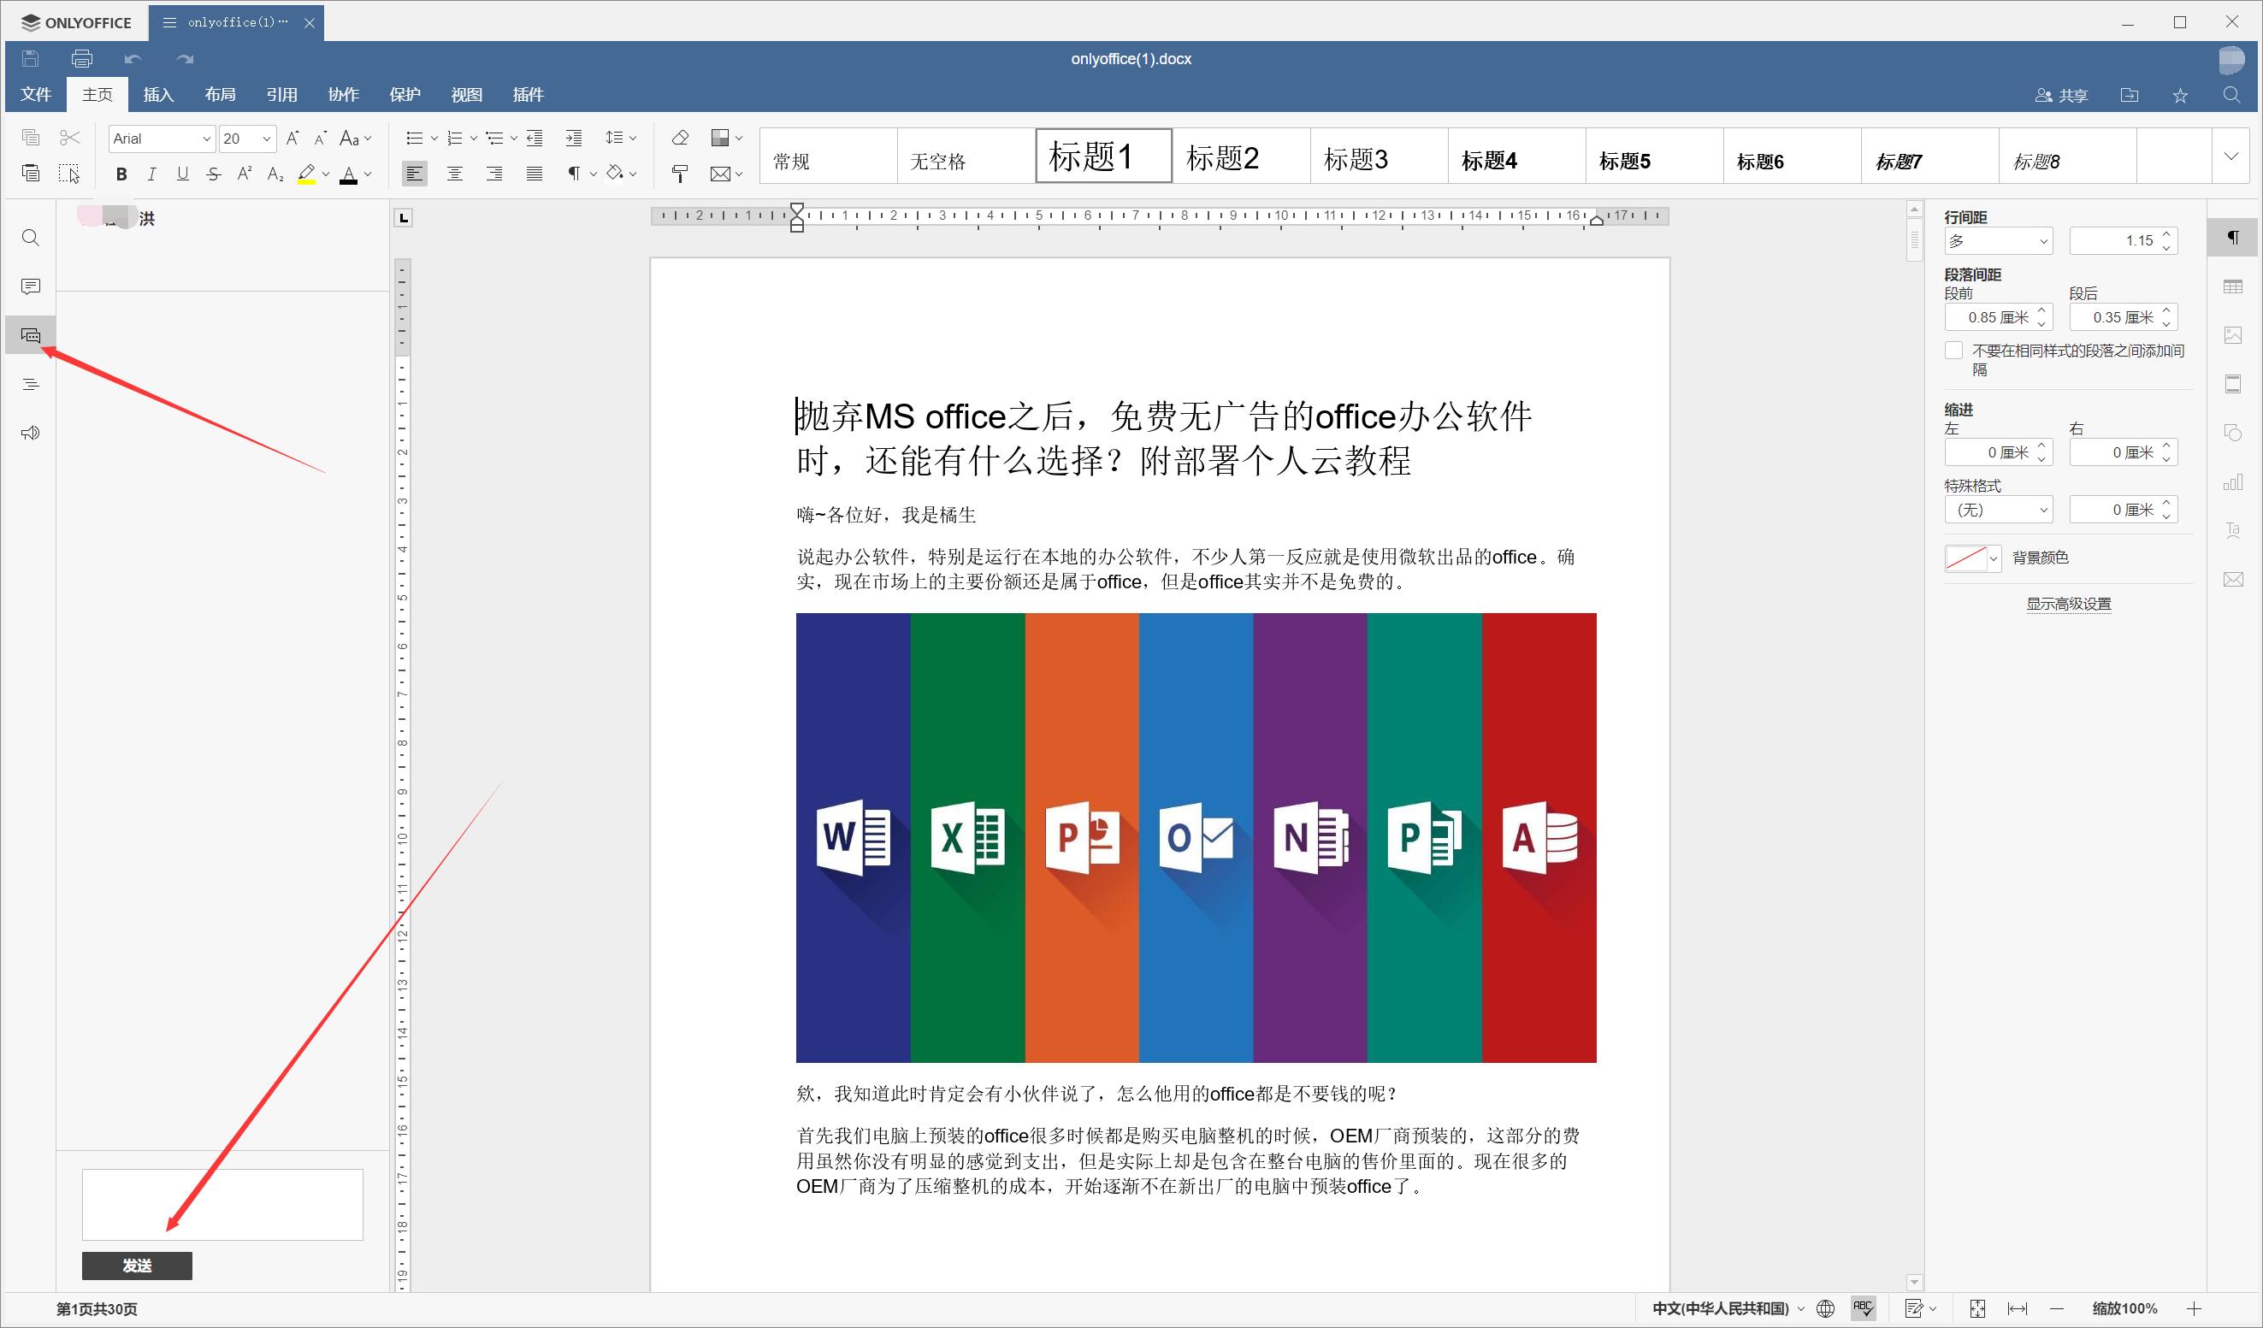Image resolution: width=2263 pixels, height=1328 pixels.
Task: Toggle bold formatting
Action: click(x=121, y=174)
